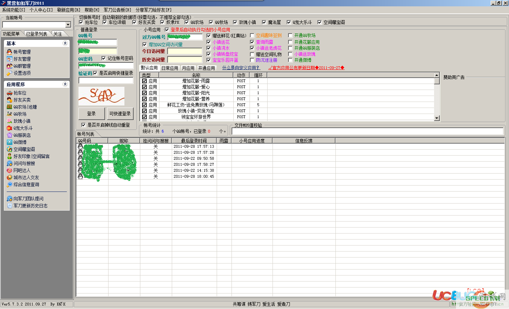This screenshot has height=309, width=509.
Task: Focus the 今日访问量 input field
Action: (185, 51)
